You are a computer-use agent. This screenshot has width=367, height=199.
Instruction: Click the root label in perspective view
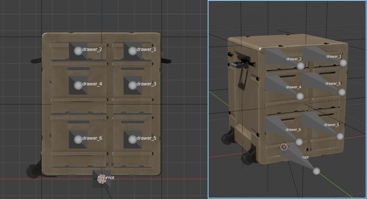coord(306,157)
